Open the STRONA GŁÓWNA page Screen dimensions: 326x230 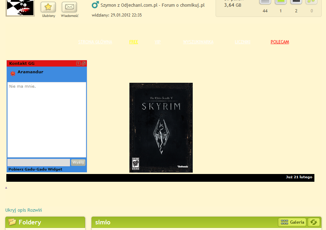[95, 42]
